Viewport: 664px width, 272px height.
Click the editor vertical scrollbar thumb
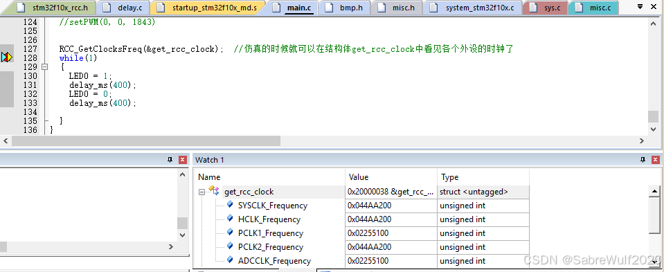click(654, 116)
